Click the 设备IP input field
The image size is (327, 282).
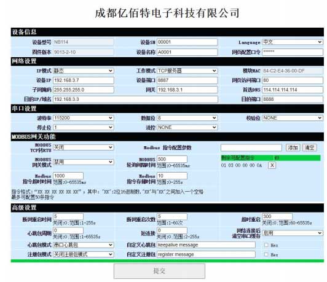[x=84, y=80]
